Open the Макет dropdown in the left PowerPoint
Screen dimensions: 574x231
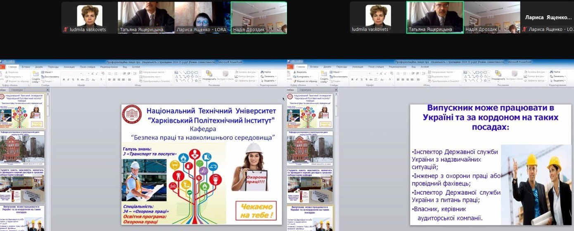(x=47, y=72)
